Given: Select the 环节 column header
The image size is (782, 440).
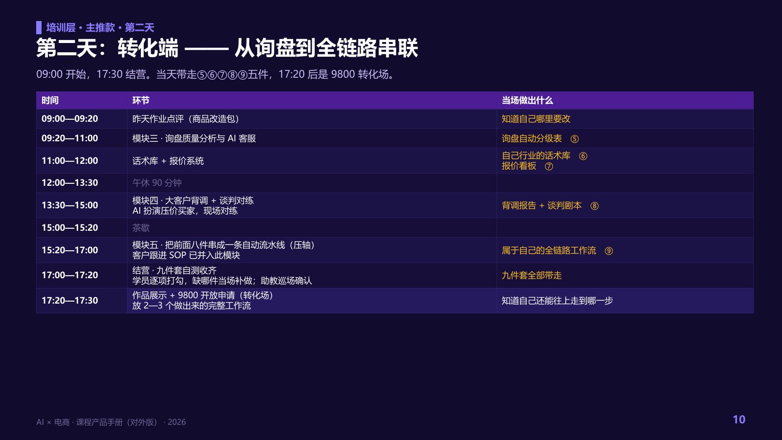Looking at the screenshot, I should (x=141, y=100).
